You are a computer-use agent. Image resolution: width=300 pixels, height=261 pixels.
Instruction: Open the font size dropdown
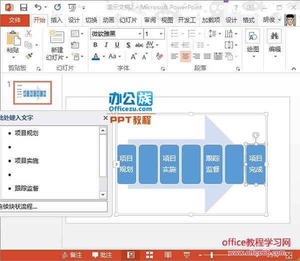[161, 34]
